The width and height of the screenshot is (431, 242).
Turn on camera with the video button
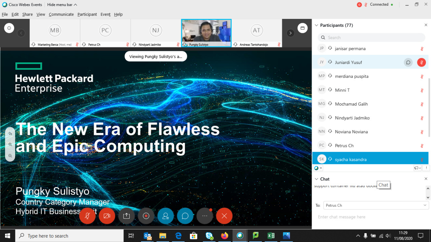tap(107, 216)
